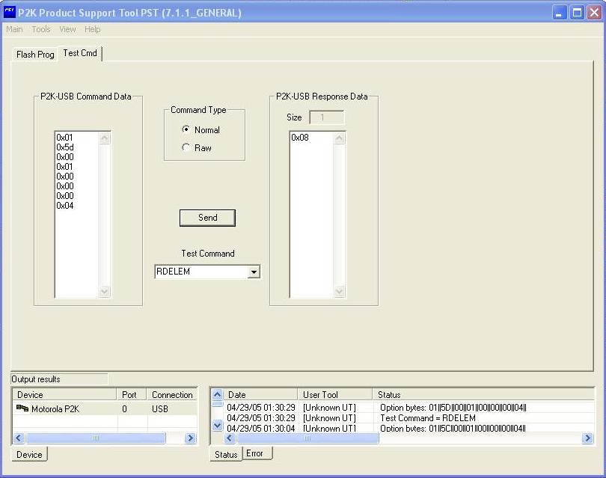
Task: Click the Motorola P2K device icon
Action: (22, 408)
